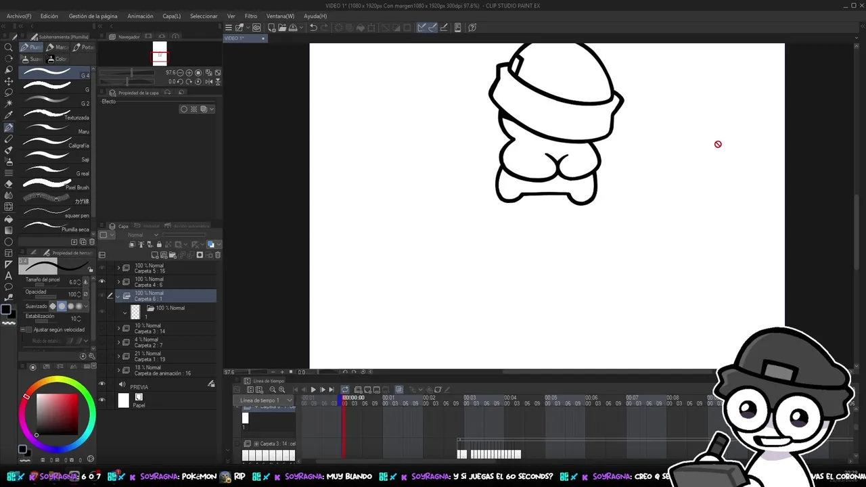Collapse the Carpeta 6 : 1 folder

click(119, 296)
